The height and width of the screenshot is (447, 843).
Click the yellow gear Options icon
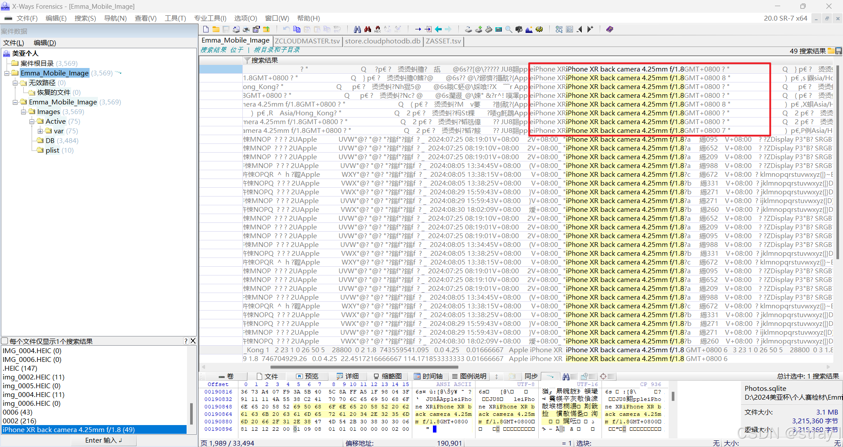539,29
